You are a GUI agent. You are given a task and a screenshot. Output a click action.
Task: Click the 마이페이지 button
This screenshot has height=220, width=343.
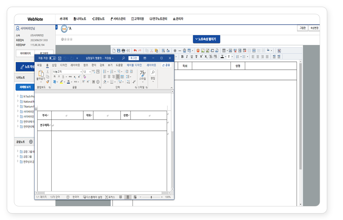(25, 53)
